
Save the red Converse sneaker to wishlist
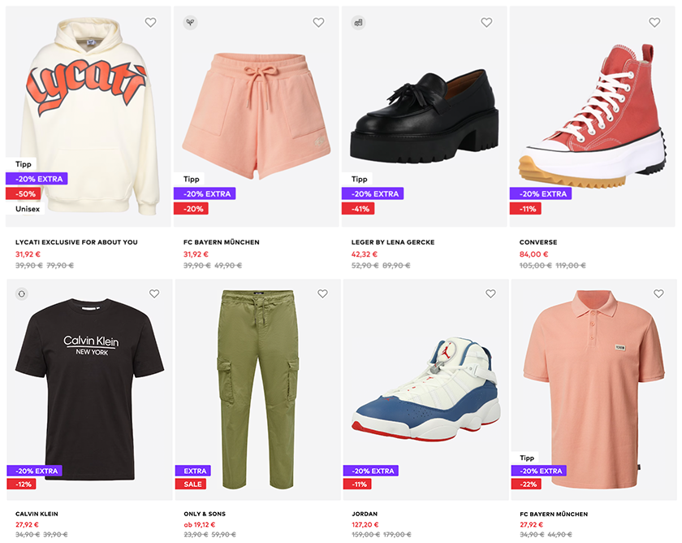coord(654,23)
